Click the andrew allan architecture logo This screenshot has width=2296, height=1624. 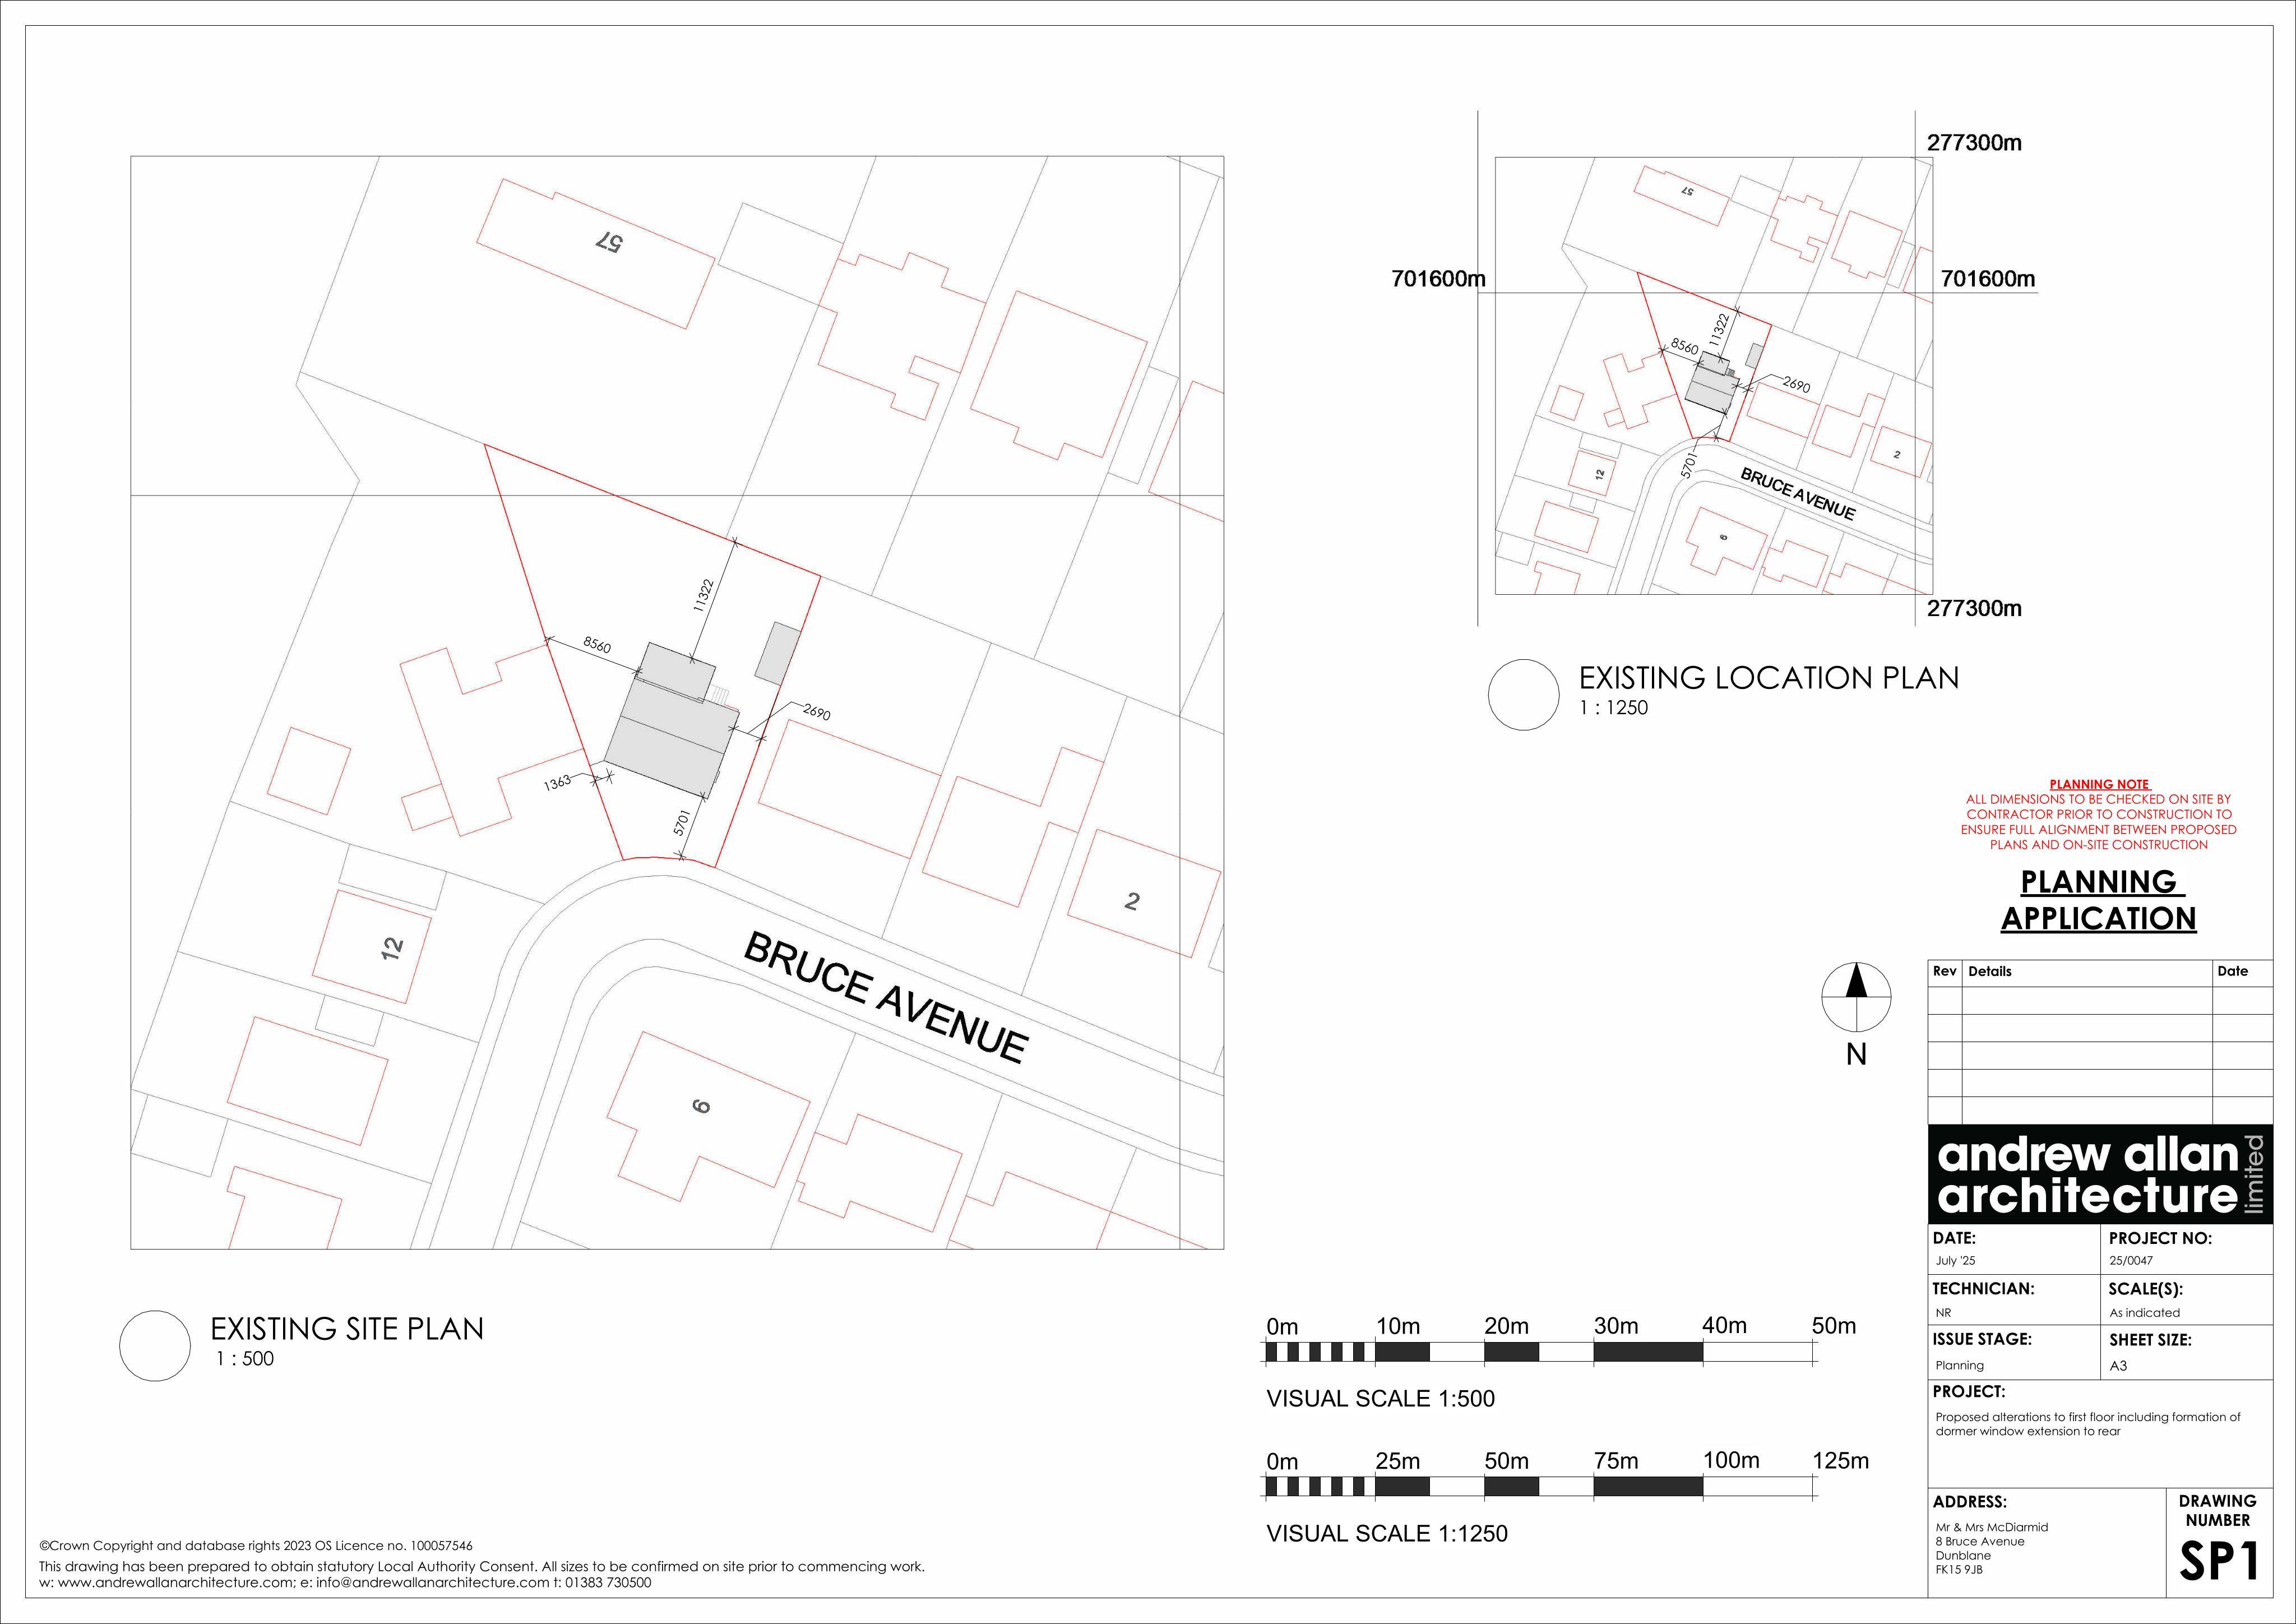pyautogui.click(x=2100, y=1174)
